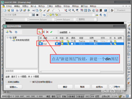Toggle the Freeze sun icon of layer din
This screenshot has width=132, height=99.
[x=62, y=44]
